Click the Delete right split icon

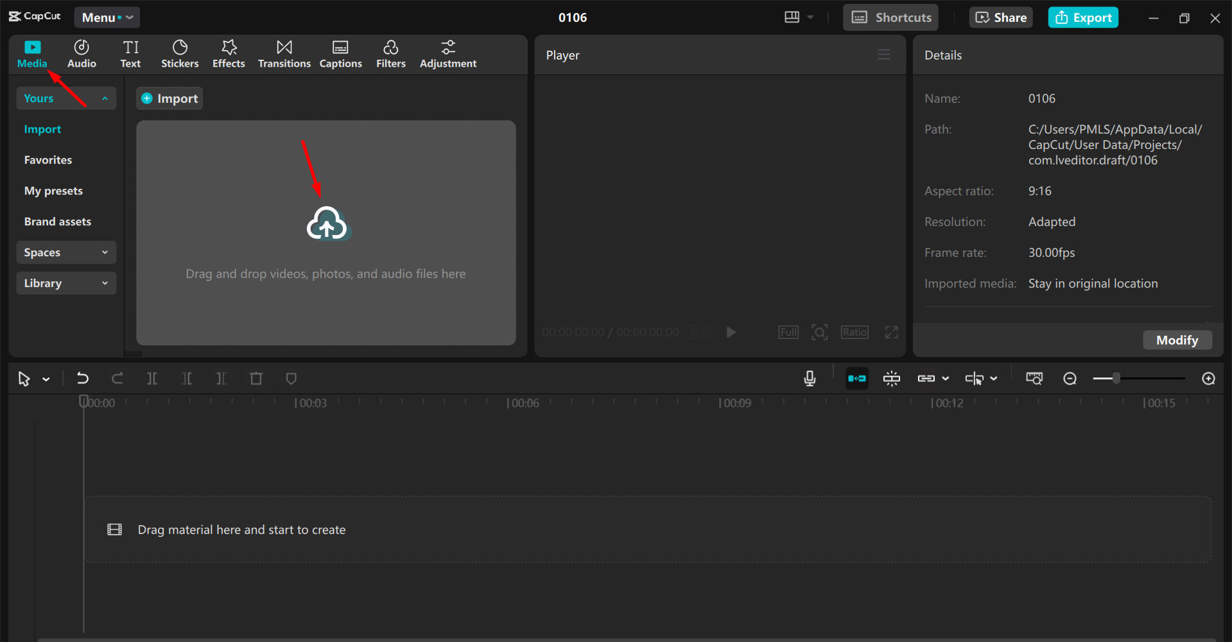[x=221, y=379]
